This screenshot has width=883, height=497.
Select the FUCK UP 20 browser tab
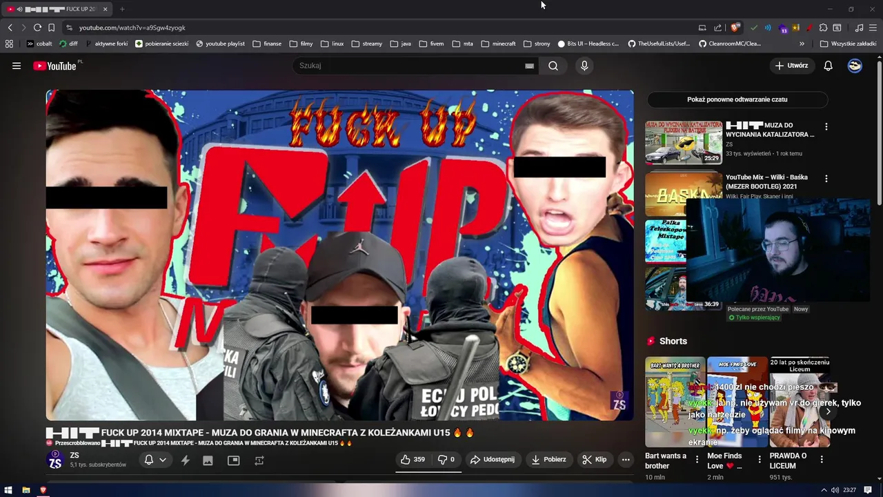[x=58, y=9]
